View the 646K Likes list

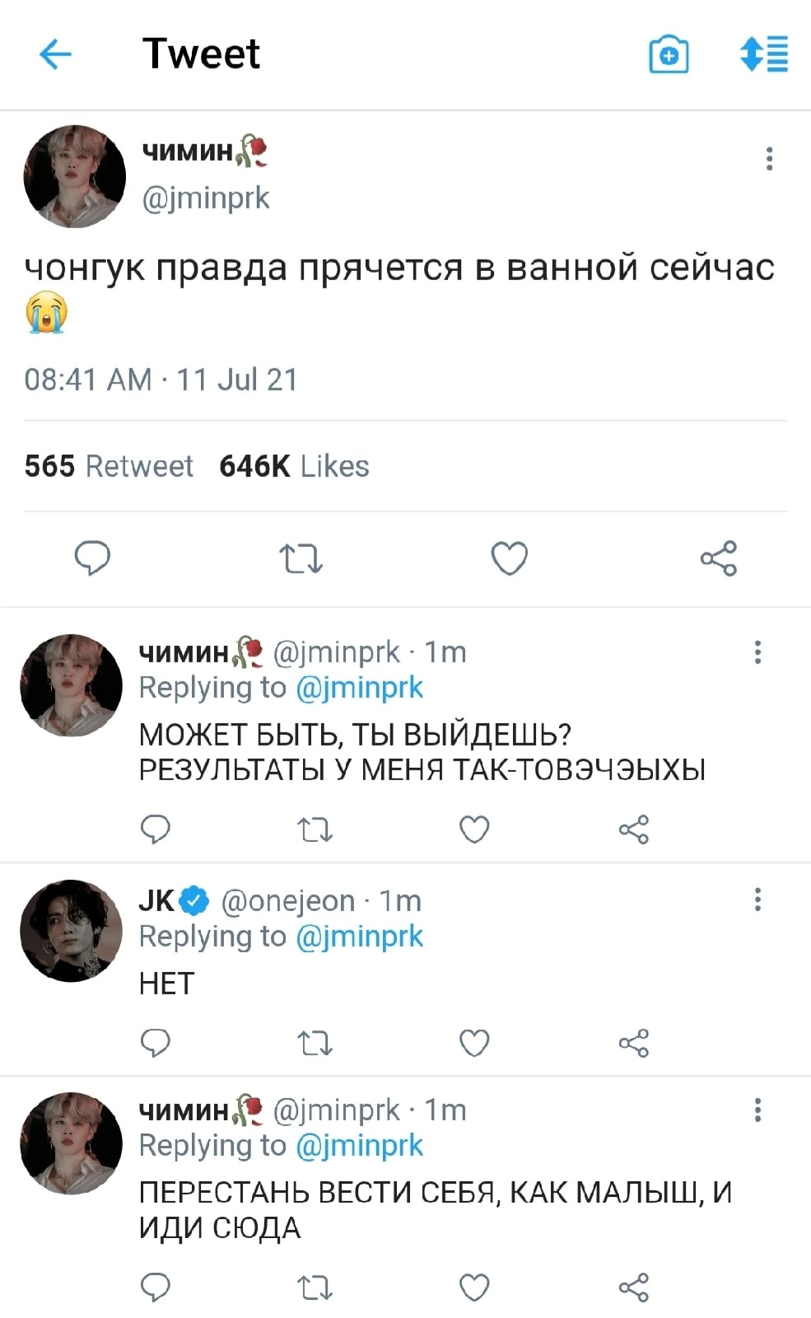tap(294, 466)
